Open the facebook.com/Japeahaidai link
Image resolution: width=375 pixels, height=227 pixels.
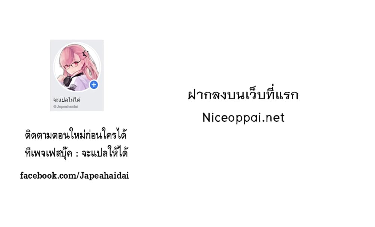(74, 176)
